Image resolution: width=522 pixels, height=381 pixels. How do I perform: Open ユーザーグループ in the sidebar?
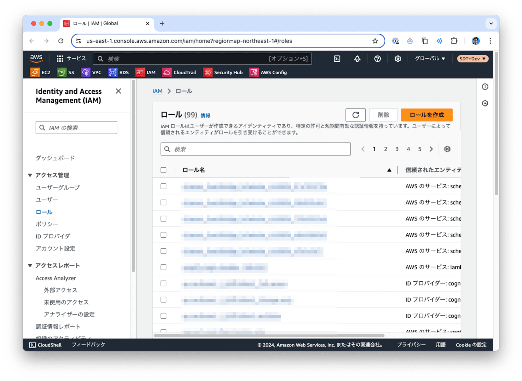click(58, 188)
